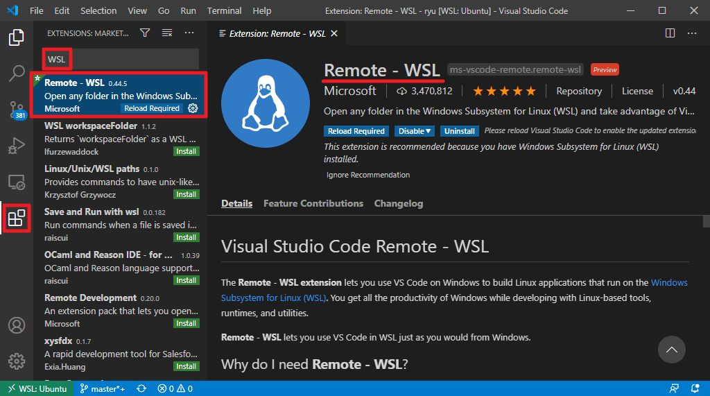Open the Accounts menu icon
The height and width of the screenshot is (396, 710).
click(x=17, y=325)
